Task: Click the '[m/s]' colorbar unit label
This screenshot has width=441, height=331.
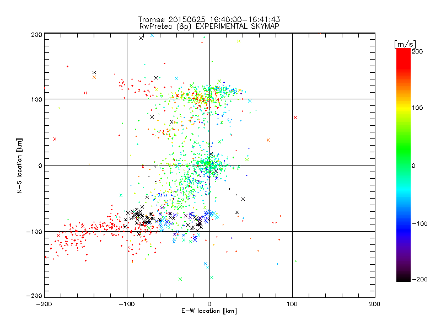Action: [x=405, y=45]
